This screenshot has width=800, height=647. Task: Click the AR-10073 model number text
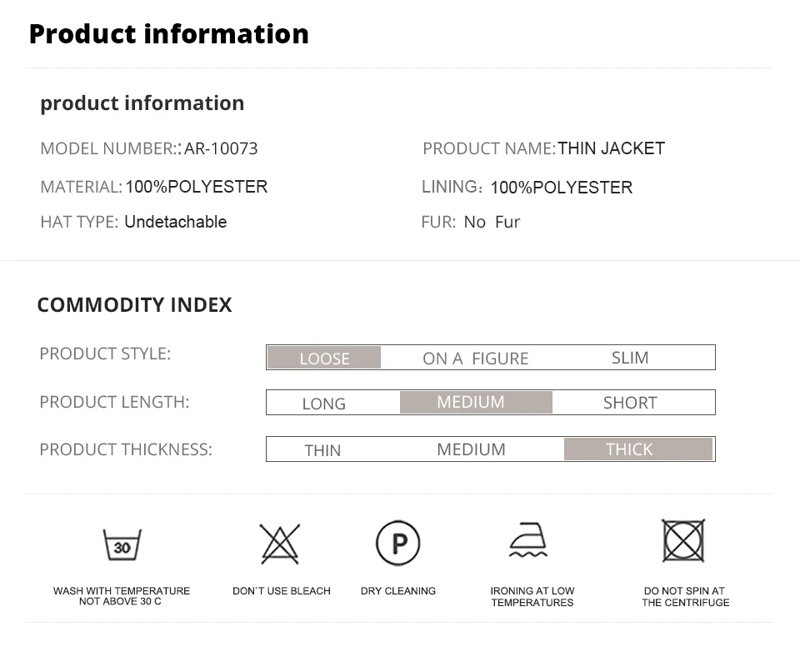coord(221,148)
